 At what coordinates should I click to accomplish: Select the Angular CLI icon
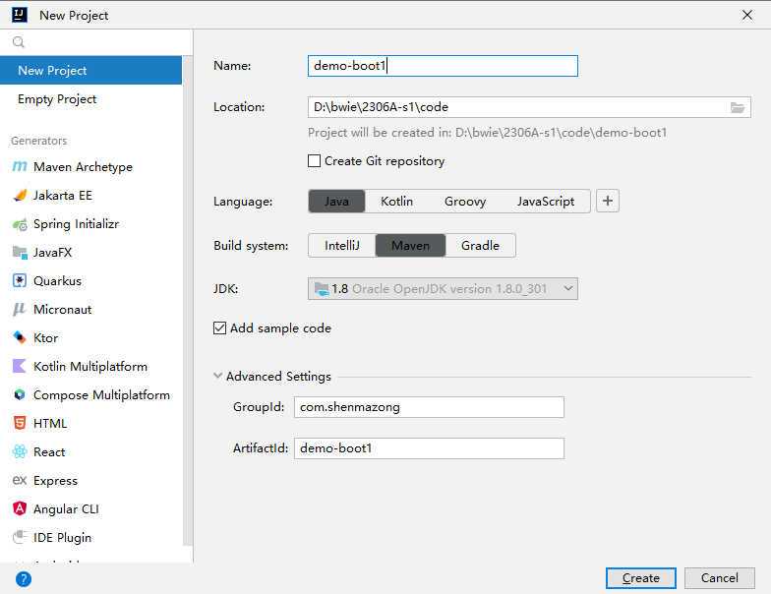click(x=19, y=509)
